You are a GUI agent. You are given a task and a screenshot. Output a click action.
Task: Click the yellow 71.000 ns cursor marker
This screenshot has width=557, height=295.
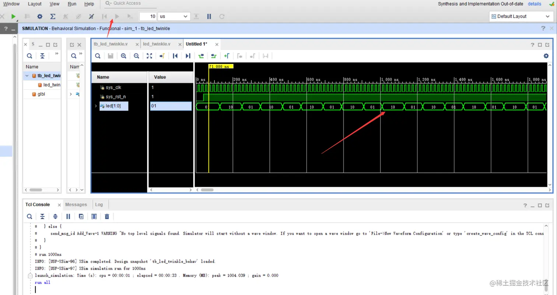point(221,67)
